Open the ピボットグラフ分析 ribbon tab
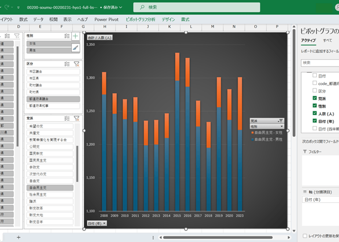This screenshot has width=339, height=242. [141, 19]
